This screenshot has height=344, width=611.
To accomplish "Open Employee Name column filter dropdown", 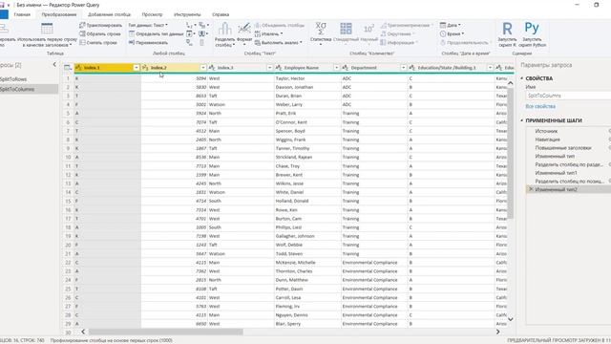I will click(336, 68).
